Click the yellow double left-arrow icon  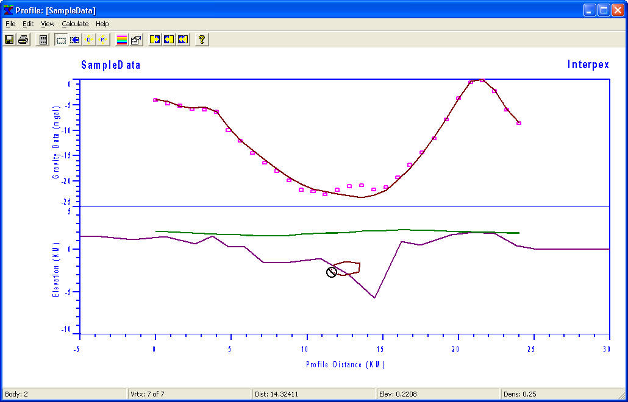tap(183, 40)
